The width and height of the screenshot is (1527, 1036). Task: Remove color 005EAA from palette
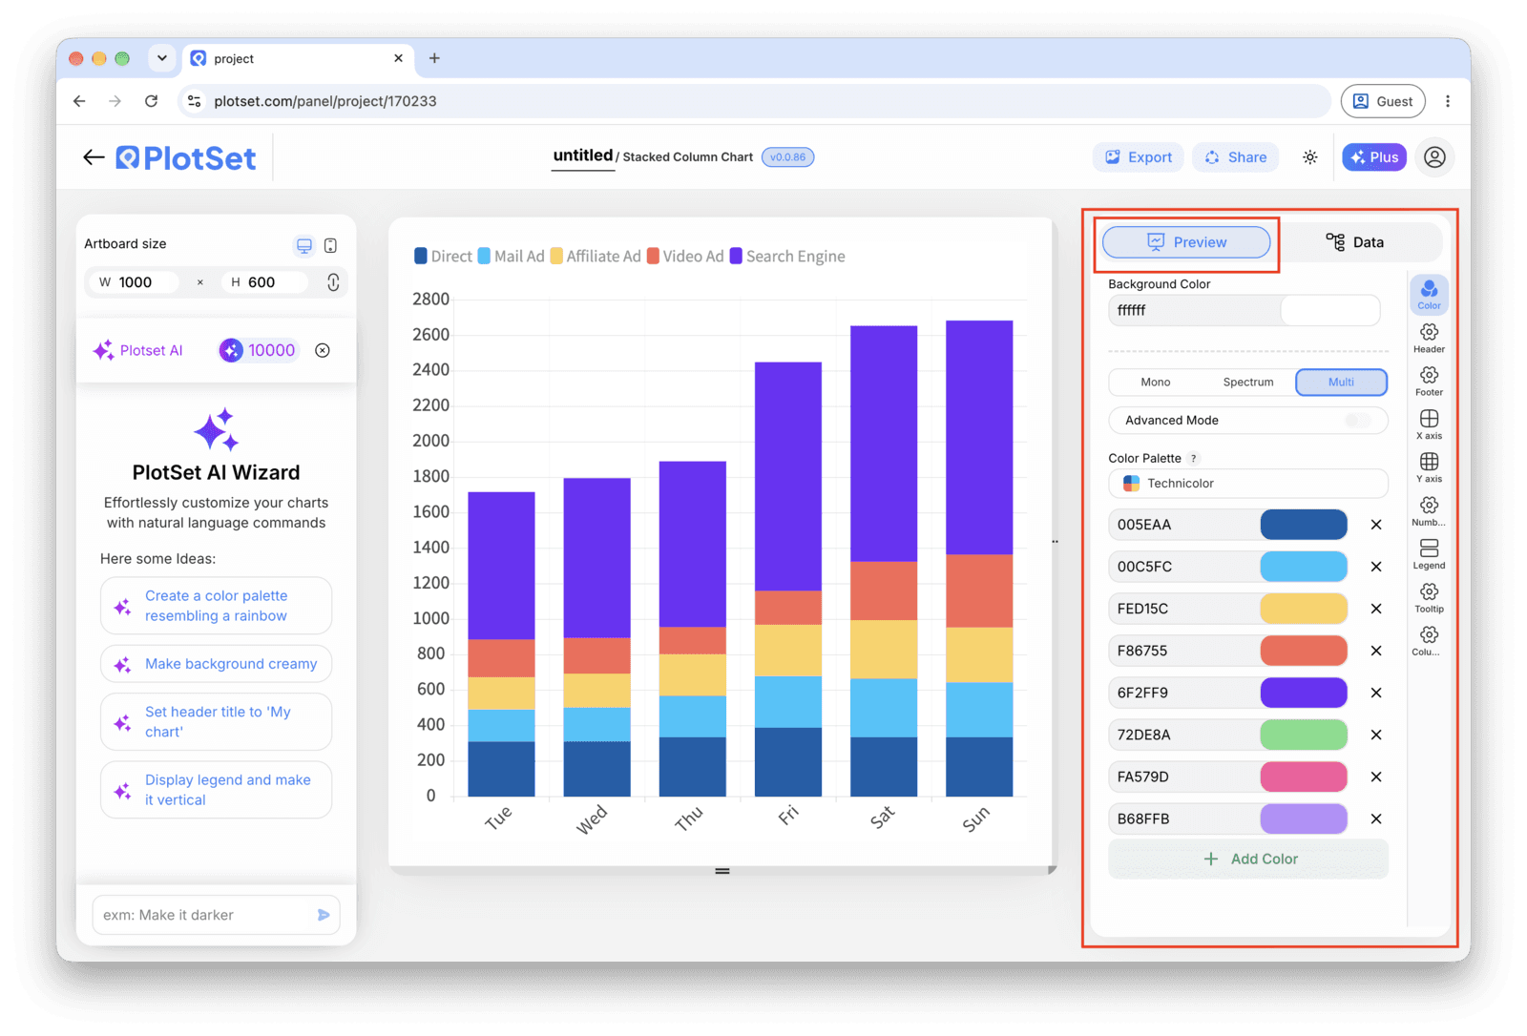(1376, 525)
